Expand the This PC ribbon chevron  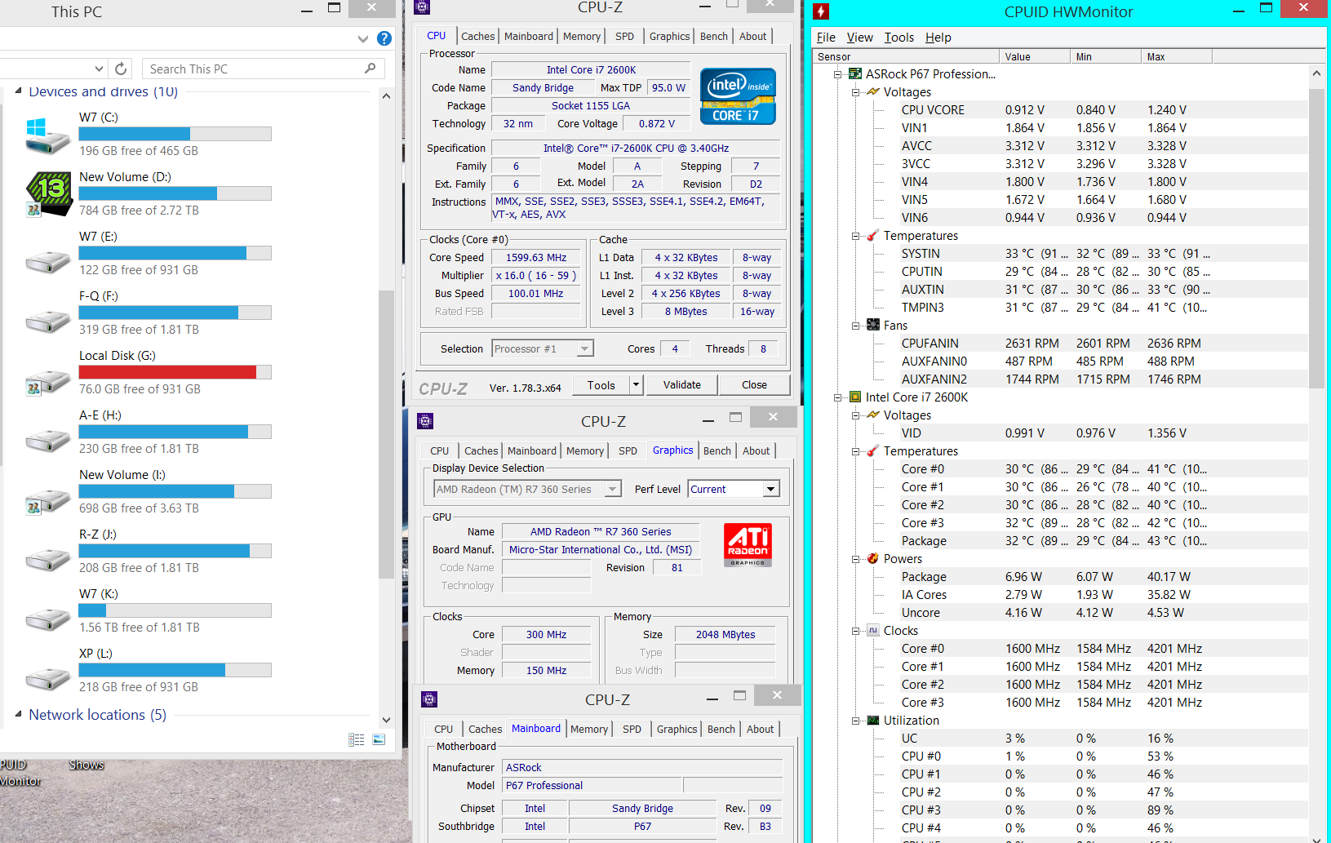tap(362, 38)
